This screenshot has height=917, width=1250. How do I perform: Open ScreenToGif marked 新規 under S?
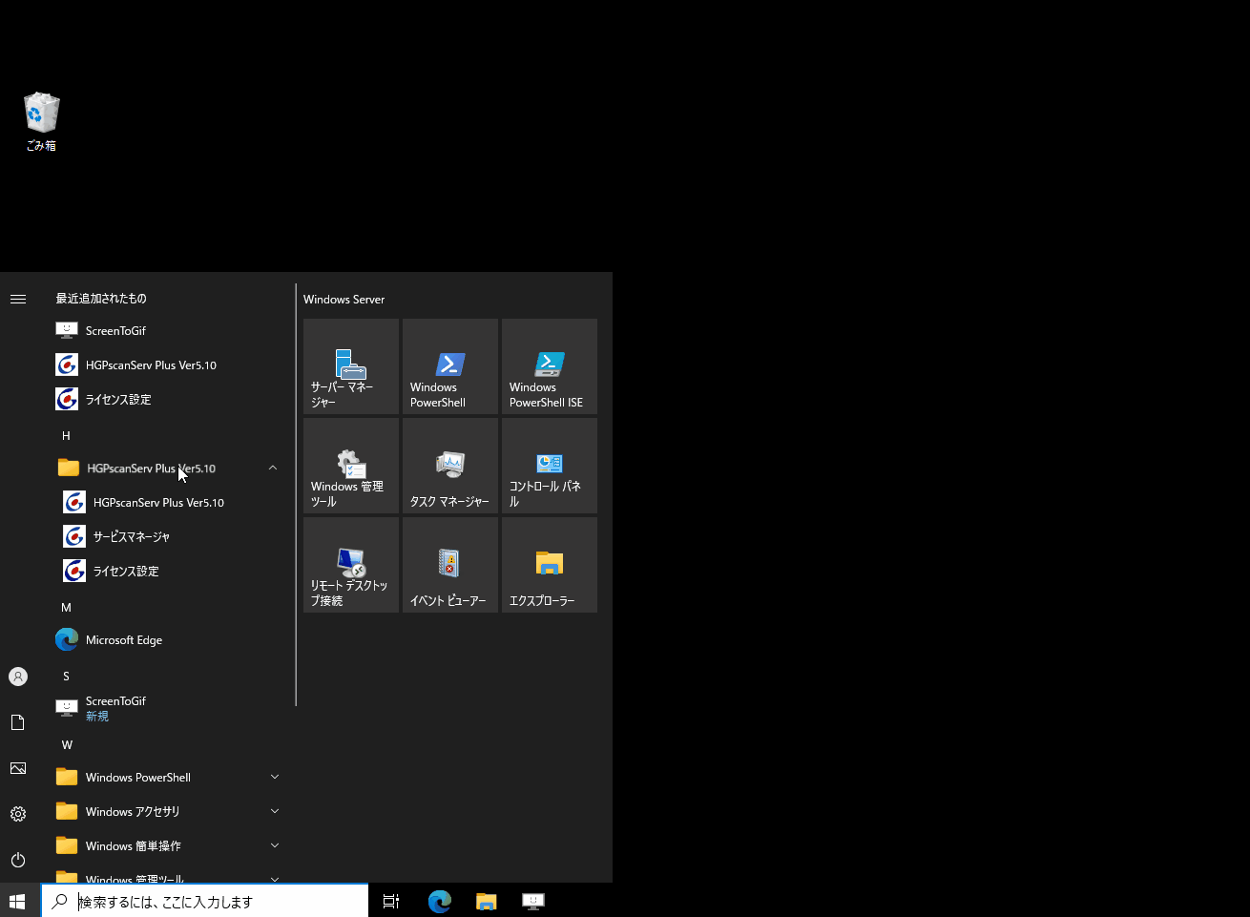(170, 708)
